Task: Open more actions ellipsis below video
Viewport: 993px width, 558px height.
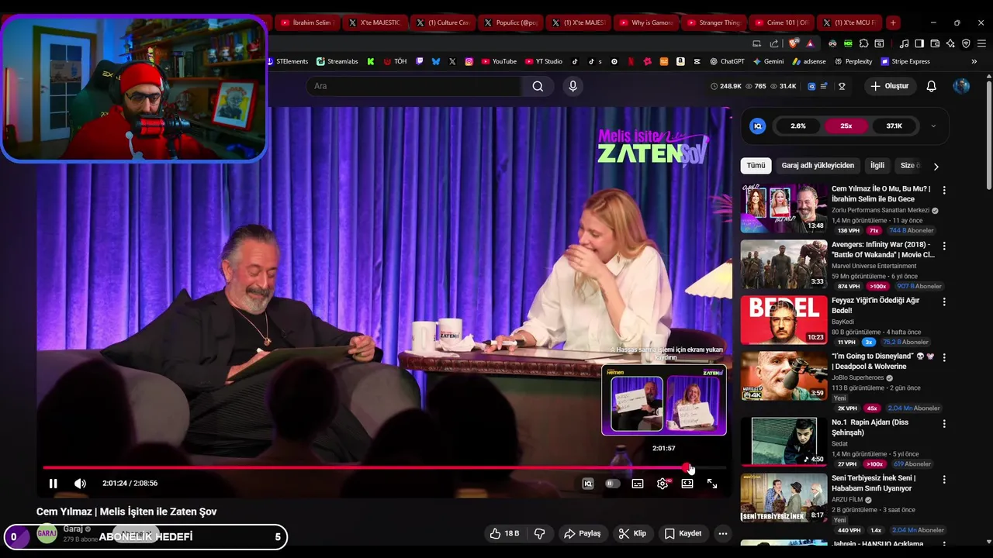Action: (x=723, y=533)
